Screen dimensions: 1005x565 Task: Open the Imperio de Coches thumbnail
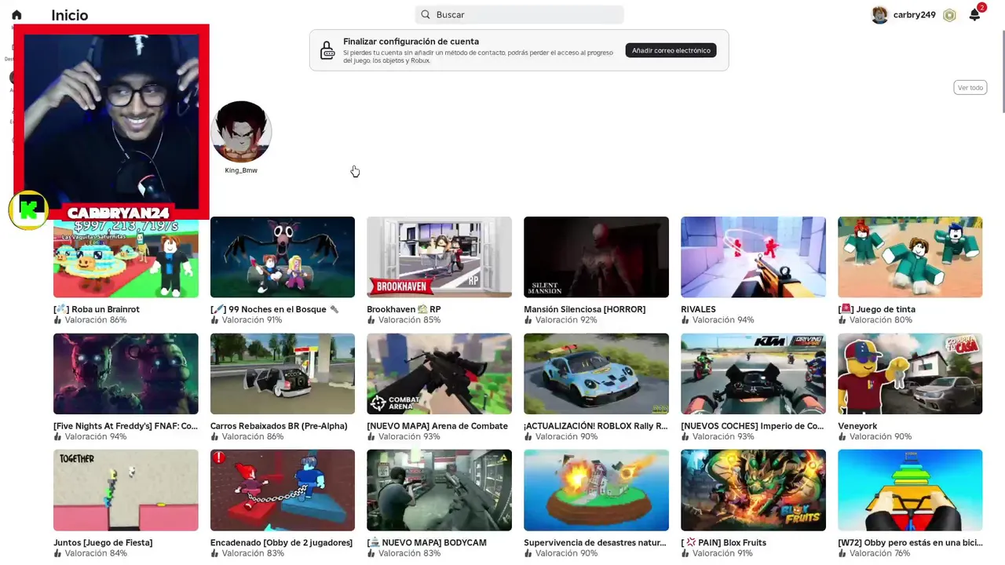point(754,374)
